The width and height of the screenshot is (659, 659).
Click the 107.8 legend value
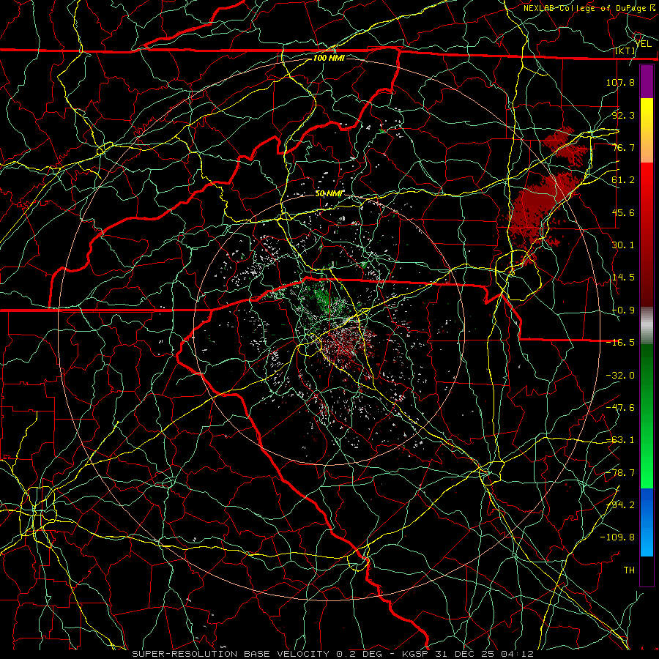[x=620, y=82]
